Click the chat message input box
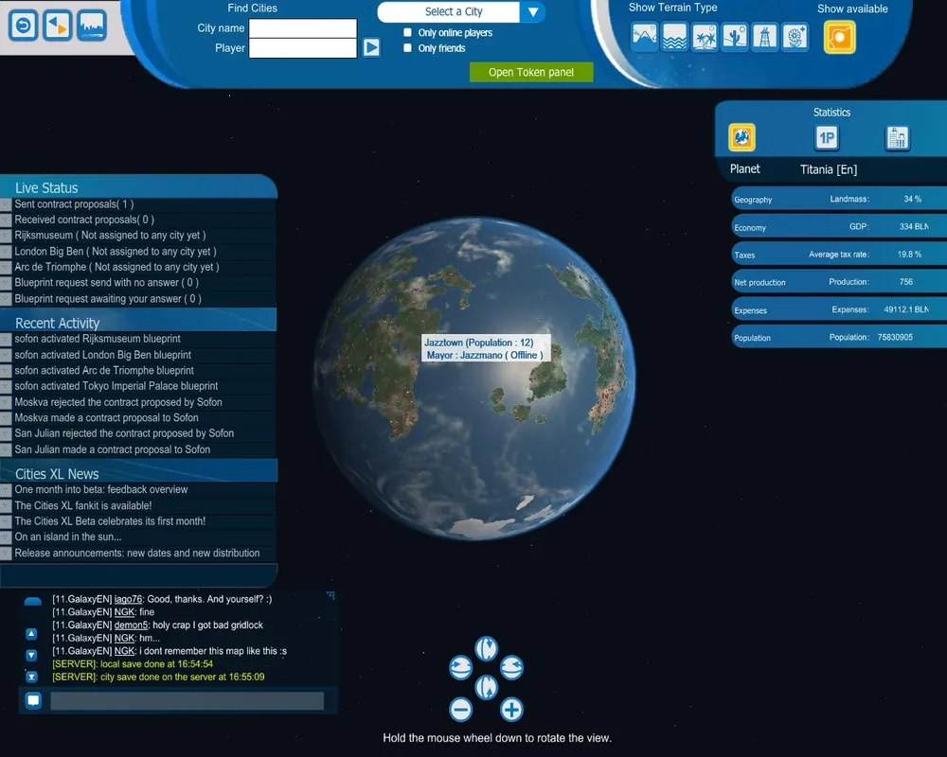947x757 pixels. tap(188, 701)
